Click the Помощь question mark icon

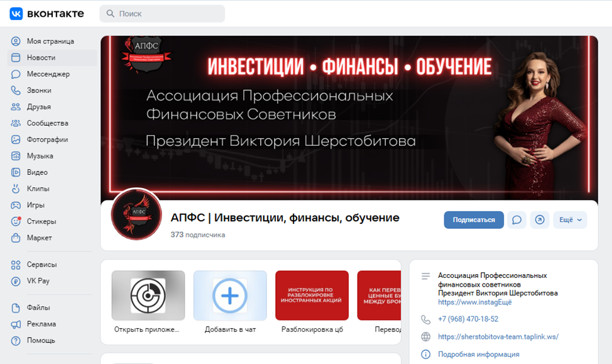point(16,341)
